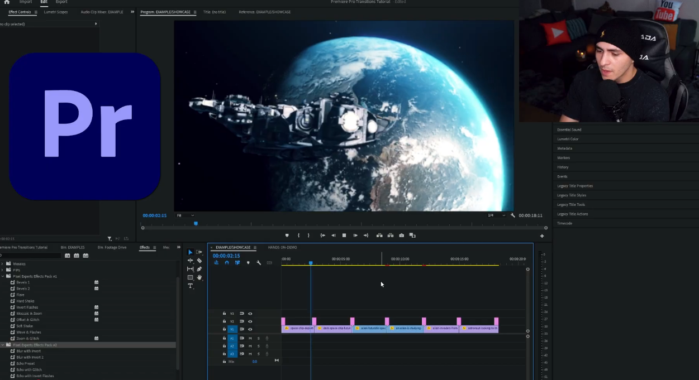
Task: Toggle V2 track output eye
Action: pyautogui.click(x=250, y=321)
